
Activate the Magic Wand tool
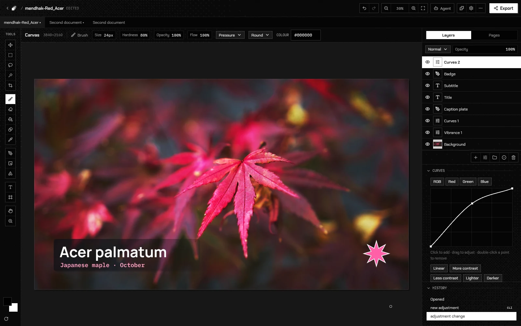[x=10, y=75]
